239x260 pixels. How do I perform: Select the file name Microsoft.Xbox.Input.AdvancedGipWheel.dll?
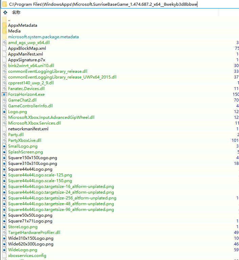click(x=51, y=117)
